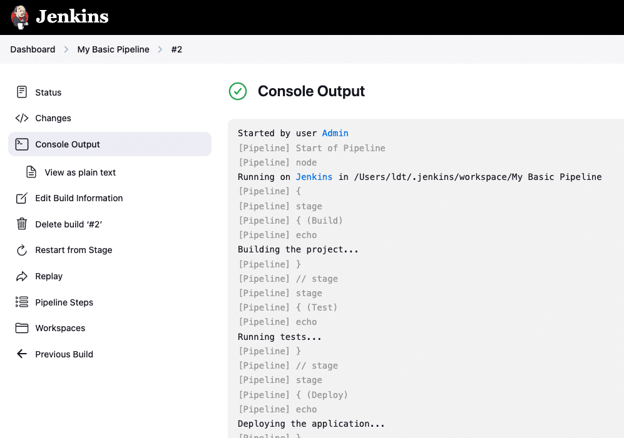
Task: Click the Console Output terminal icon
Action: pos(22,144)
